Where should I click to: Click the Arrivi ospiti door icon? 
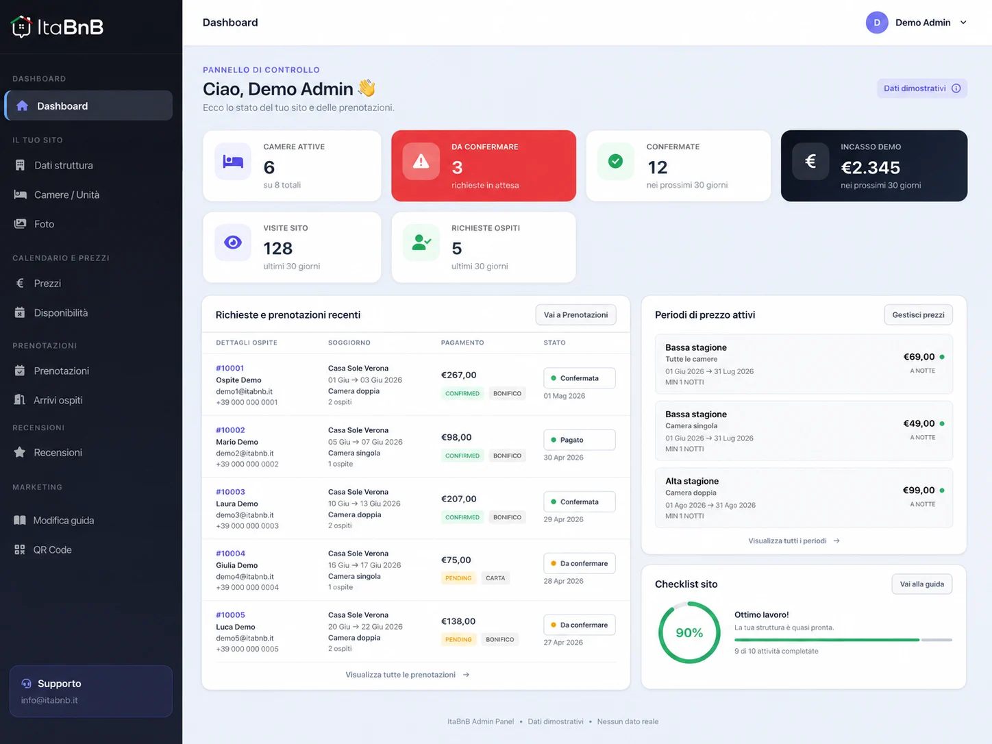click(x=20, y=400)
